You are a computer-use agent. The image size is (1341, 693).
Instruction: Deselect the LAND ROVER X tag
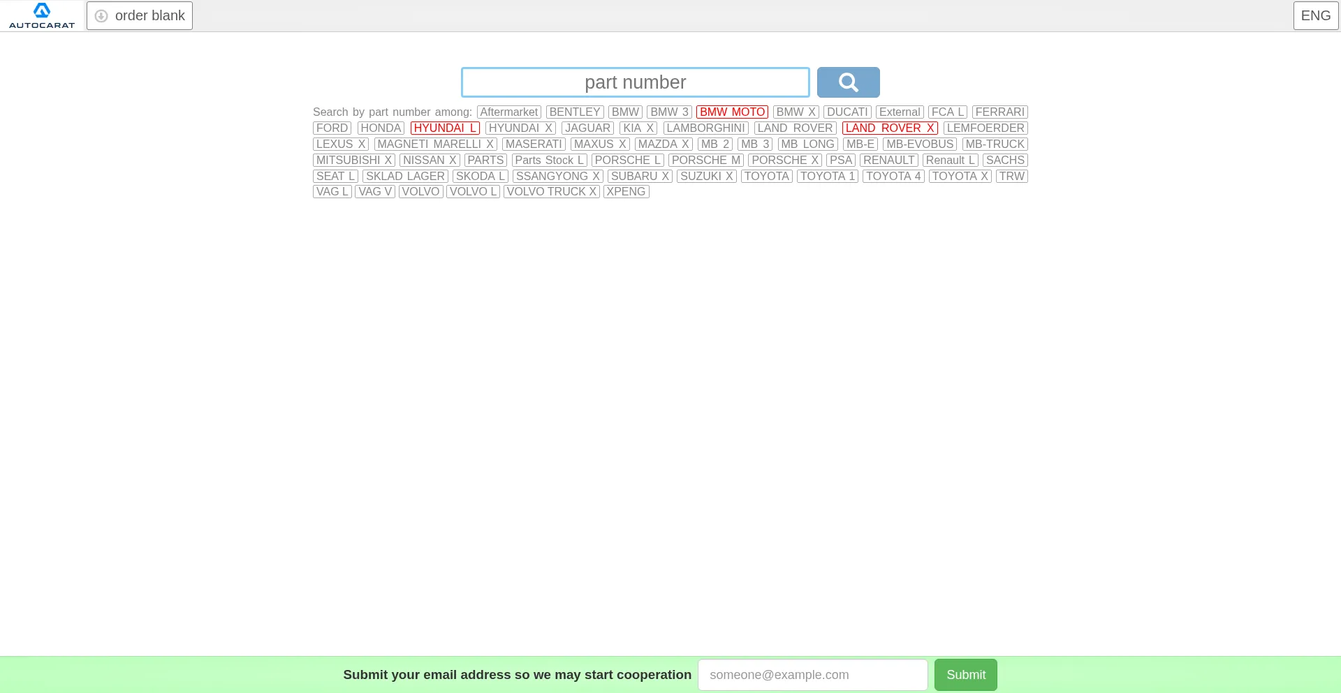pos(889,128)
